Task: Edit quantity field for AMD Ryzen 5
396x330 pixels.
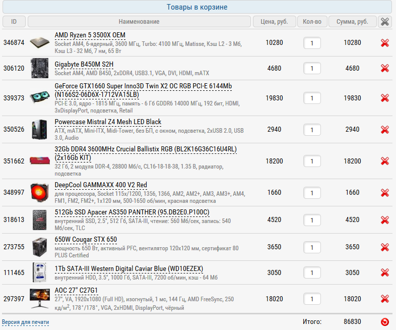Action: [x=312, y=43]
